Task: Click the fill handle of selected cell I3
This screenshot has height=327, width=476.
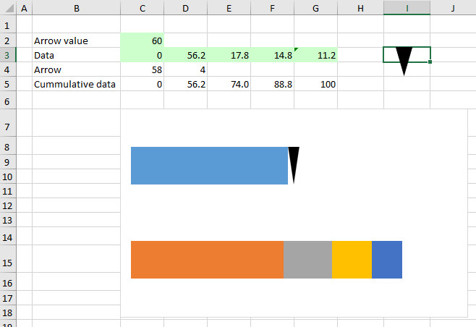Action: [x=430, y=62]
